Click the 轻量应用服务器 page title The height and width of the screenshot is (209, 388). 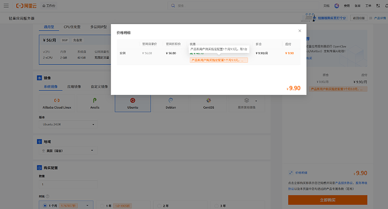[22, 18]
